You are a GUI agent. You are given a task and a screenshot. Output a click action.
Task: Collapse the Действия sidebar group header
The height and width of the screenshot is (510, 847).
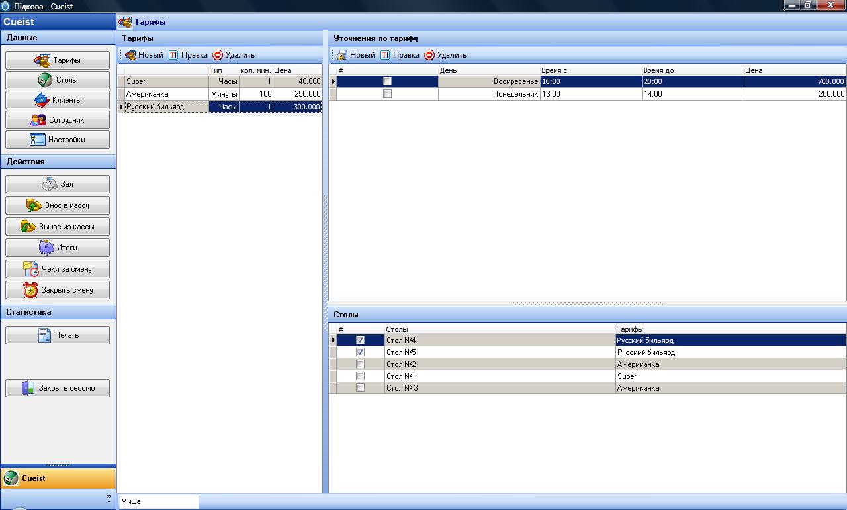point(58,162)
